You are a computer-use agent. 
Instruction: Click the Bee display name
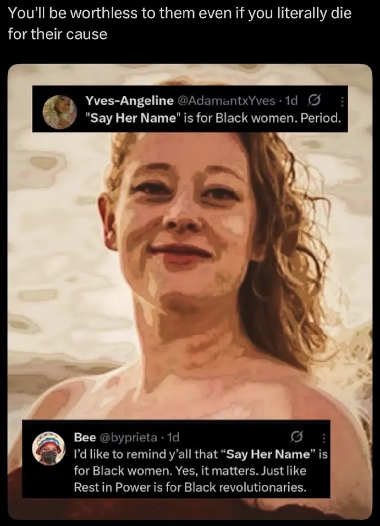coord(85,437)
